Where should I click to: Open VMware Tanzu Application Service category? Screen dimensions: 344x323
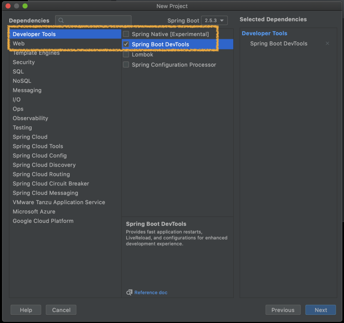coord(65,202)
